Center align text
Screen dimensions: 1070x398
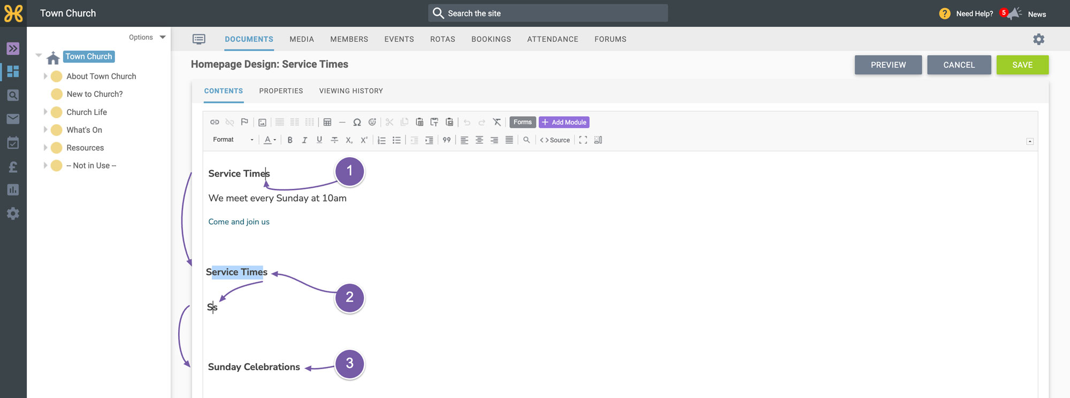[x=479, y=140]
